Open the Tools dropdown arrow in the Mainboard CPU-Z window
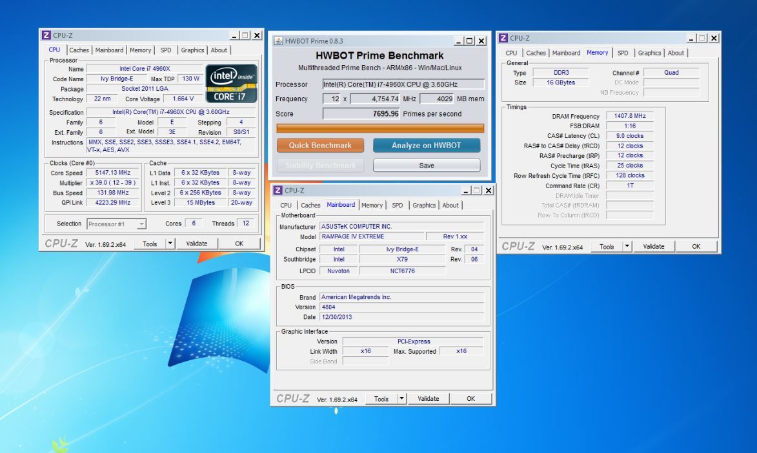The height and width of the screenshot is (453, 757). (x=401, y=398)
